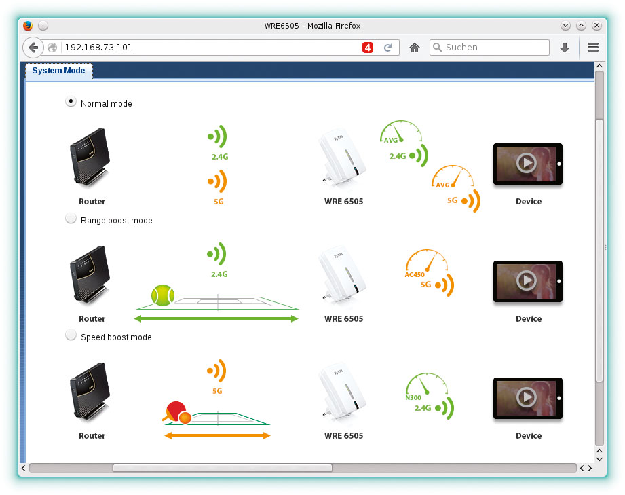Click the address bar showing 192.168.73.101

point(210,48)
